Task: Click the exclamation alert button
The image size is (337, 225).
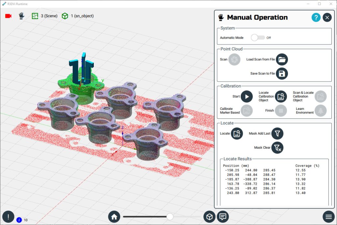Action: 8,217
